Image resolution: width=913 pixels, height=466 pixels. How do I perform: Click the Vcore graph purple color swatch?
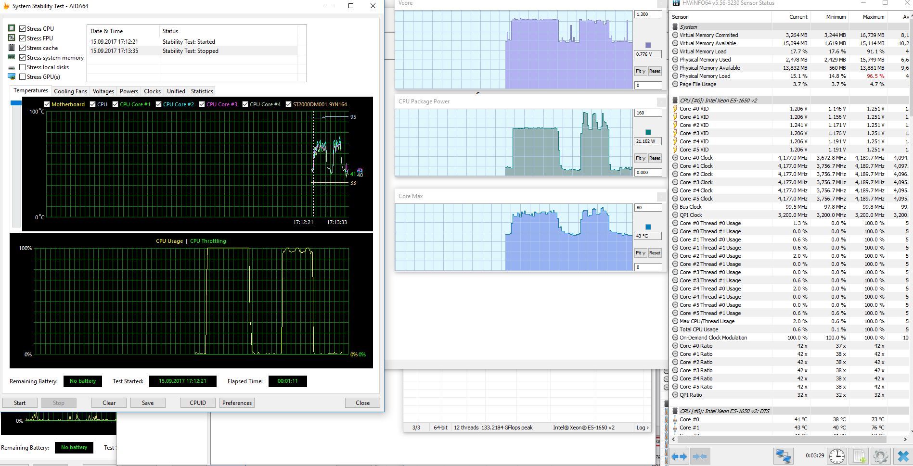click(648, 45)
